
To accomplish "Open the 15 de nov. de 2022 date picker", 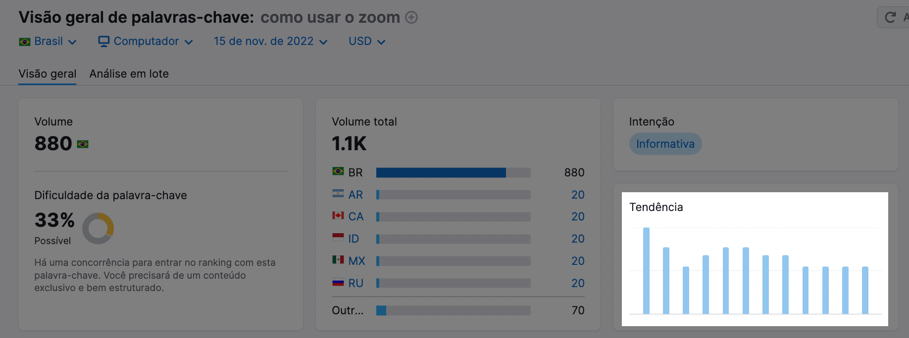I will pos(270,42).
